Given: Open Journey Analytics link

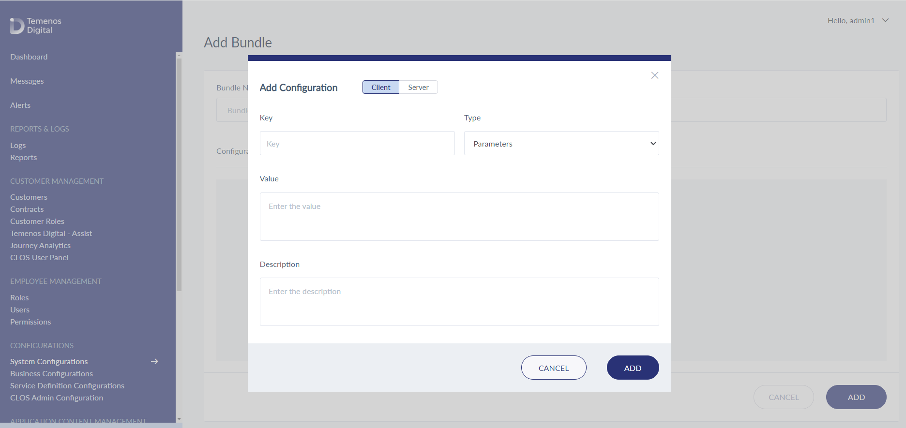Looking at the screenshot, I should click(40, 246).
